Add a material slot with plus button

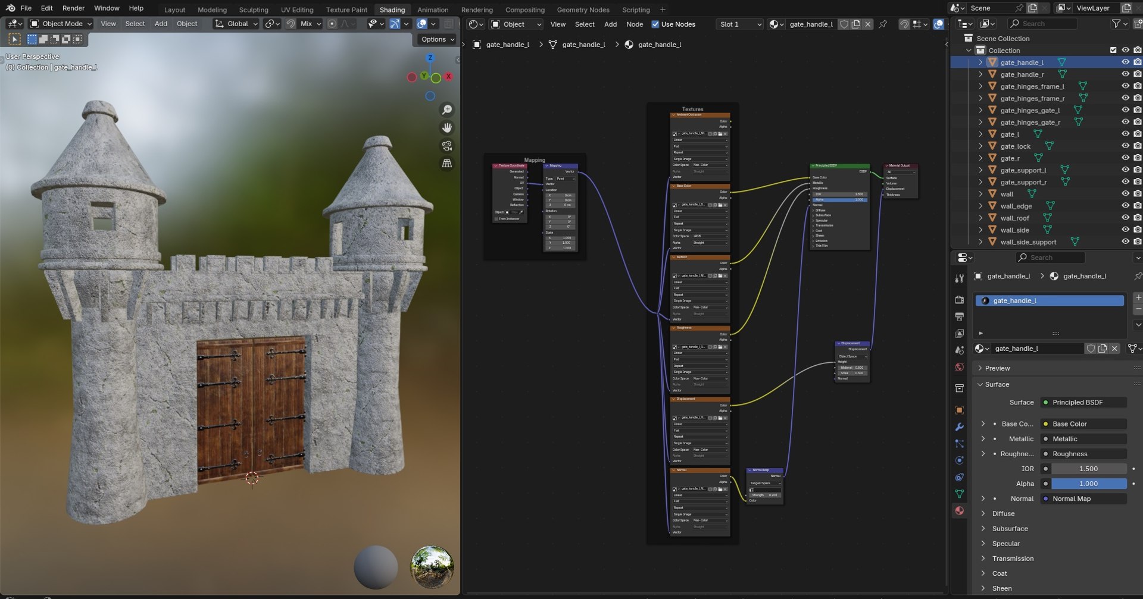coord(1138,297)
